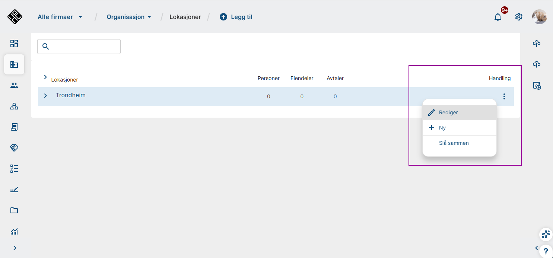Click the Legg til button
Viewport: 553px width, 258px height.
236,17
